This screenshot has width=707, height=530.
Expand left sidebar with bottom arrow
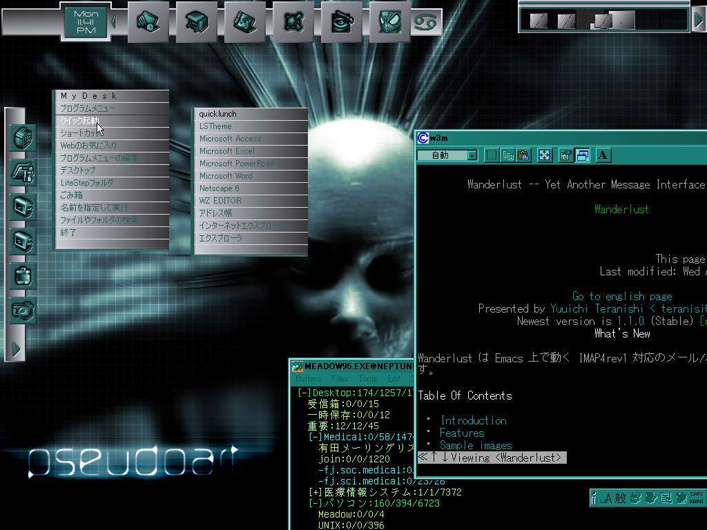pos(17,349)
